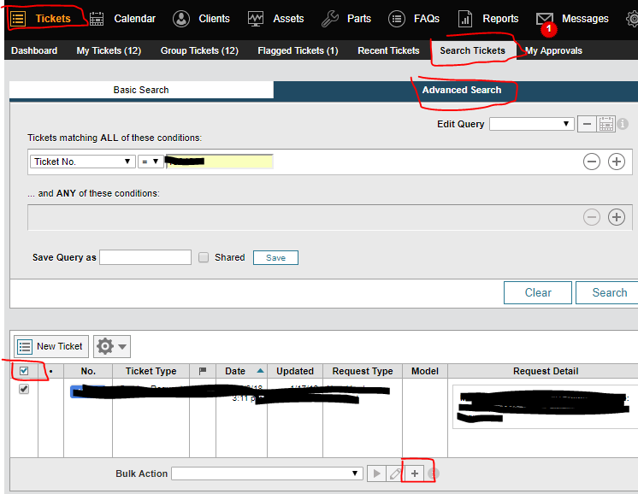Screen dimensions: 638x494
Task: Add a condition to ANY conditions group
Action: point(617,217)
